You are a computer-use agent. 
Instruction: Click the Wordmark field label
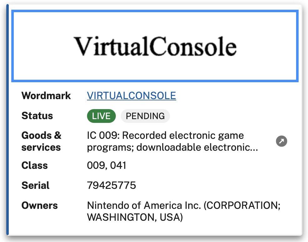(46, 96)
